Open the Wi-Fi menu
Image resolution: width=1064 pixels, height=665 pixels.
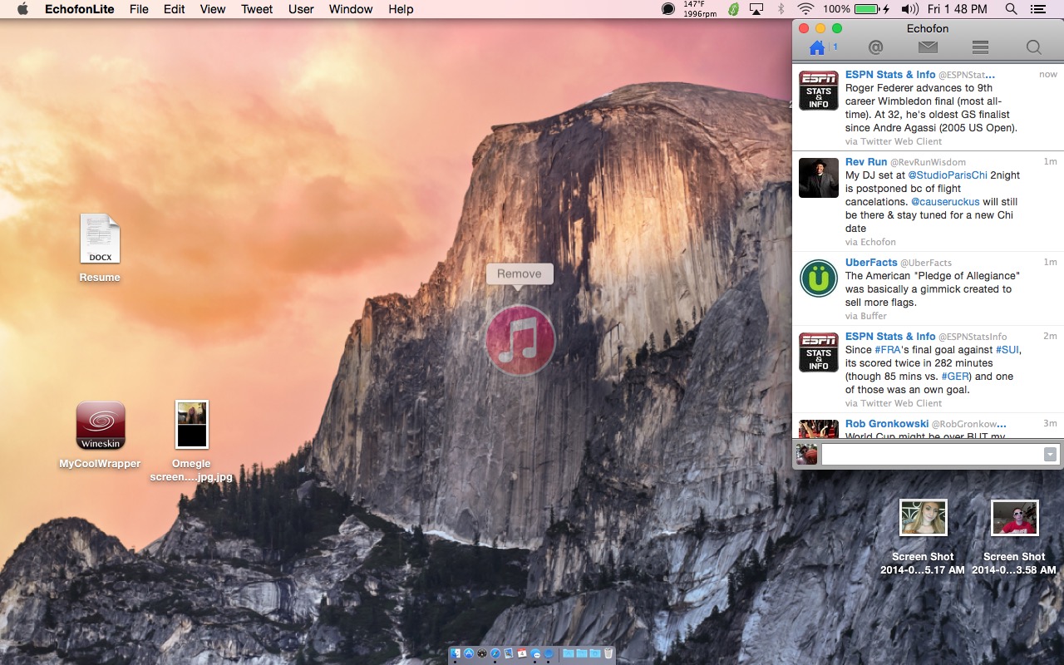[805, 9]
